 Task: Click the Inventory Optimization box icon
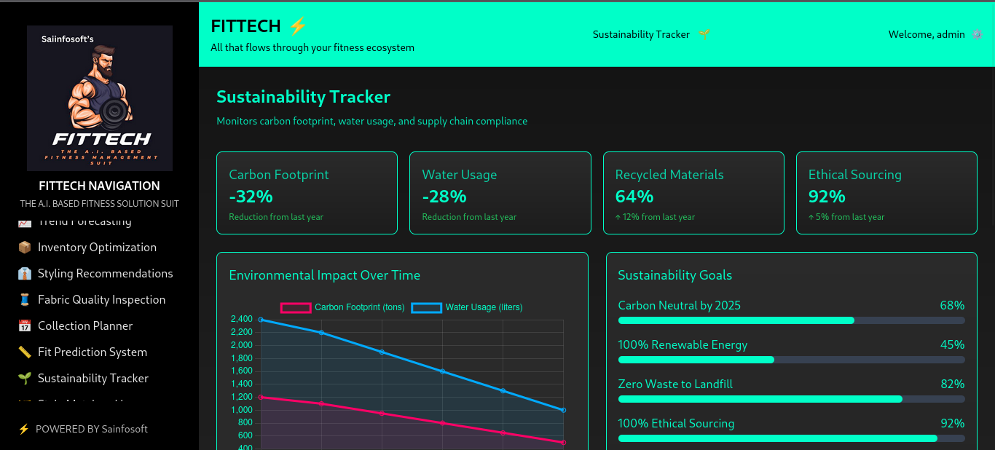pos(25,248)
